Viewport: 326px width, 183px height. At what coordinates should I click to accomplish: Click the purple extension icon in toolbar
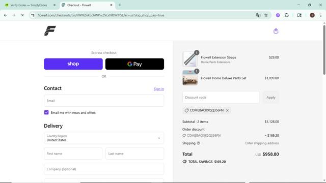(278, 15)
